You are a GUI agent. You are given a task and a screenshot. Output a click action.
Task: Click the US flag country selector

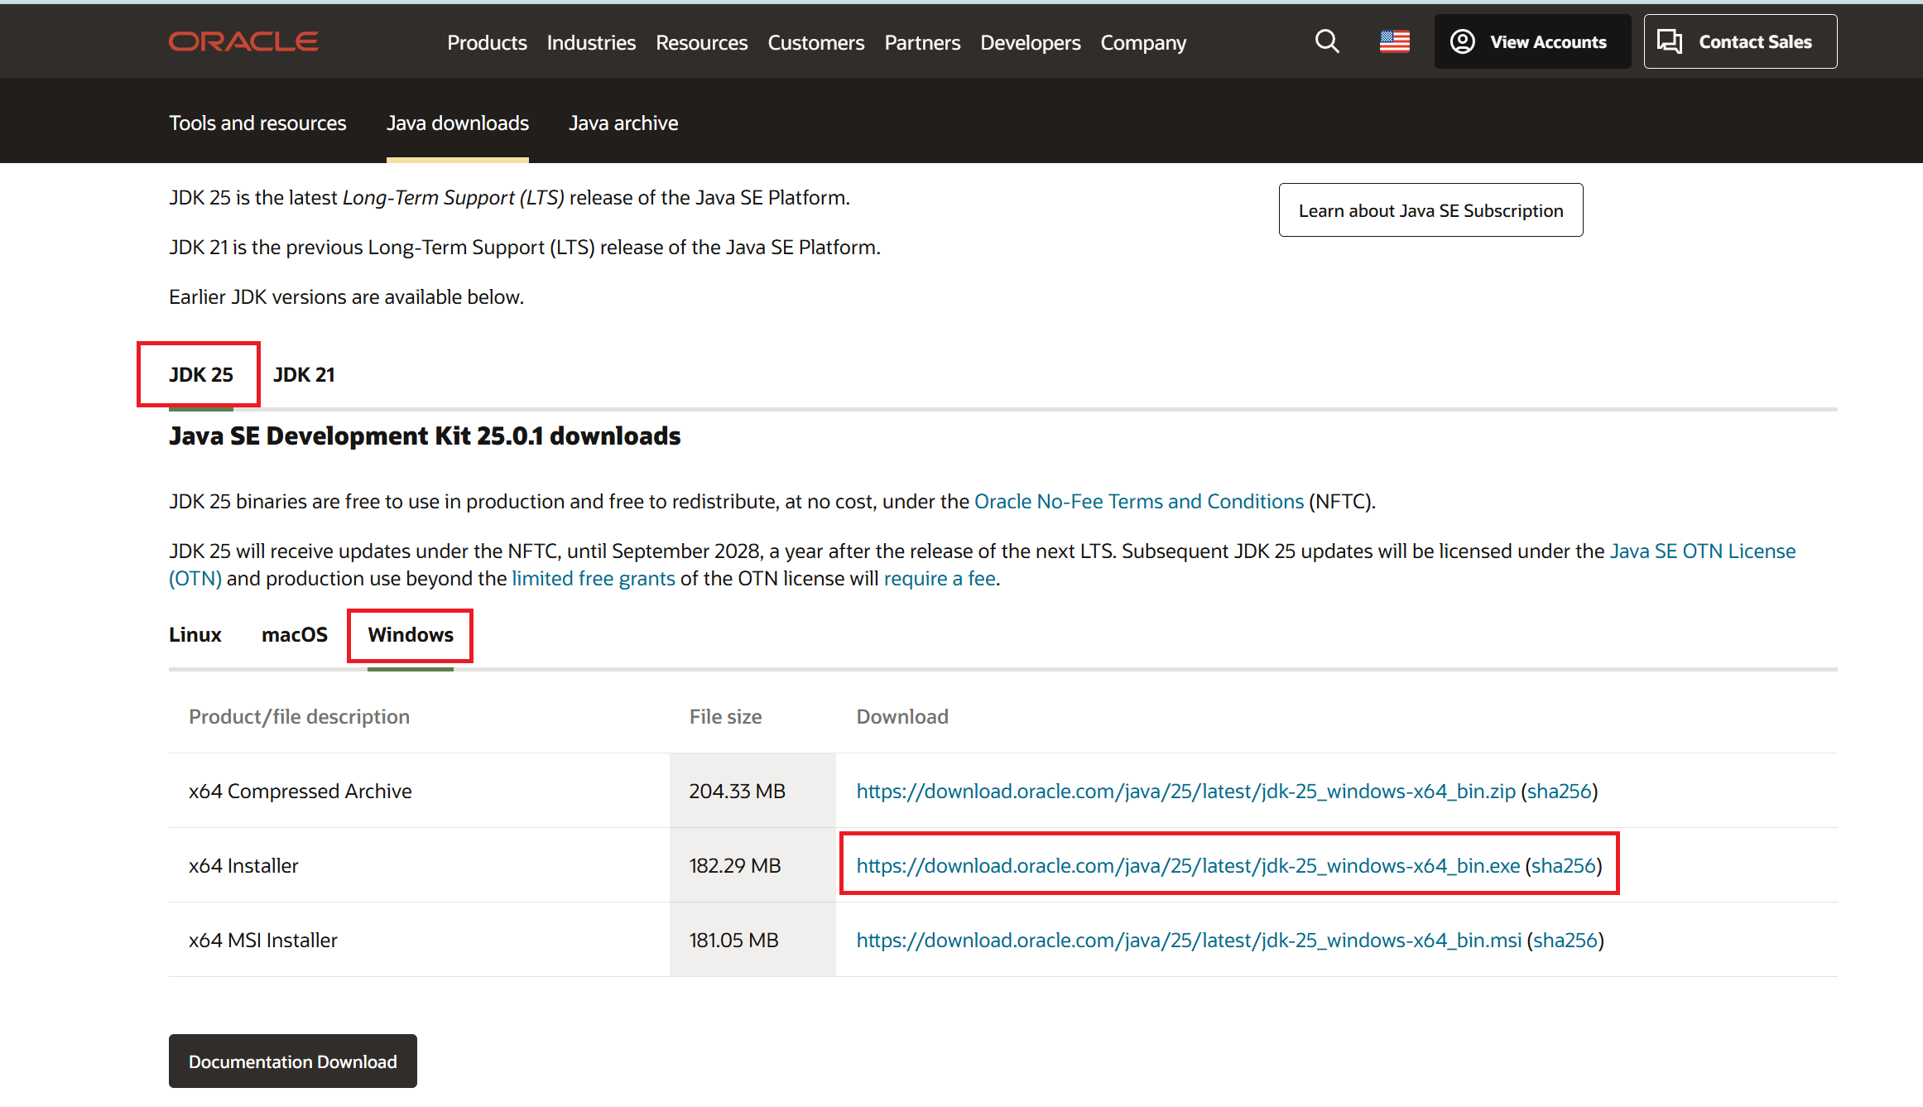point(1394,41)
